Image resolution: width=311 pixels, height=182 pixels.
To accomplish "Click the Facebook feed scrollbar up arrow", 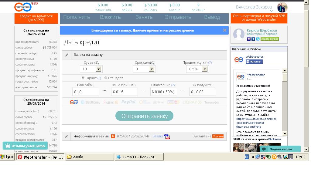I will pyautogui.click(x=285, y=70).
